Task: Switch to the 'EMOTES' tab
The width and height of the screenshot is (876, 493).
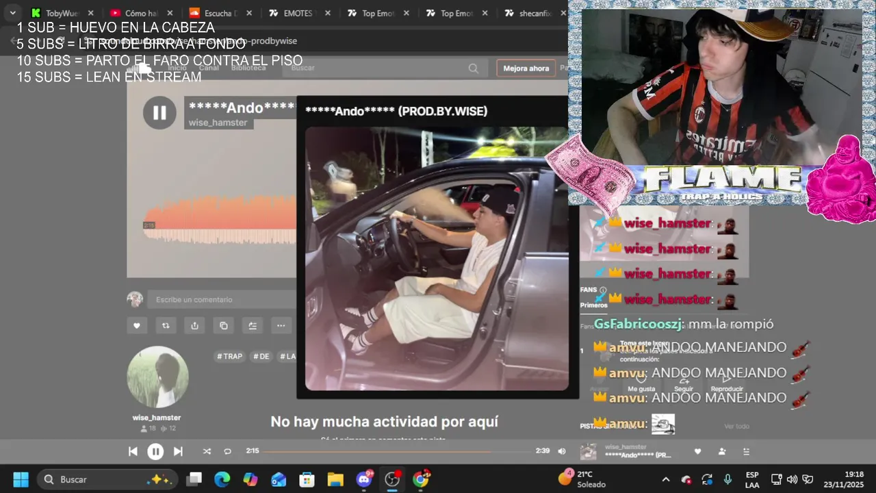Action: tap(298, 13)
